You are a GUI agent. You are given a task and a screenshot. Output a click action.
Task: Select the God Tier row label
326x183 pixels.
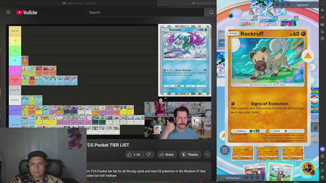15,31
